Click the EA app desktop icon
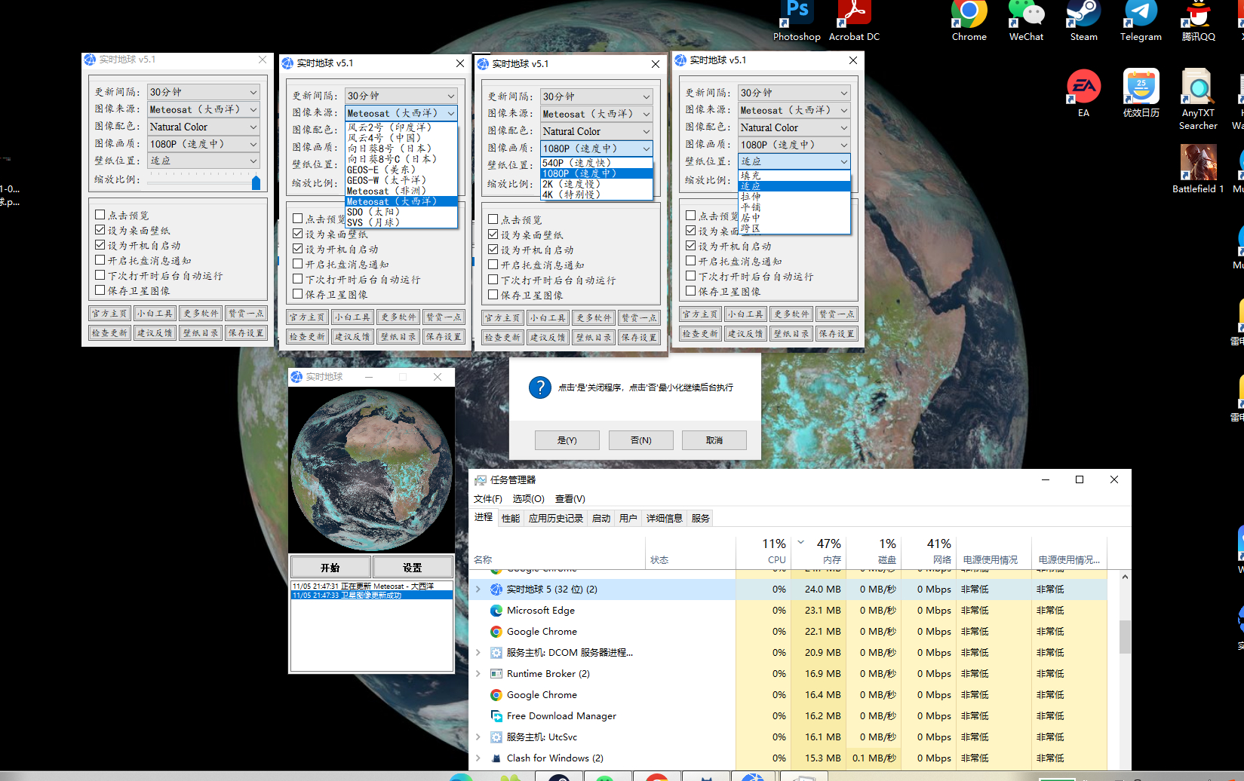 click(x=1083, y=87)
